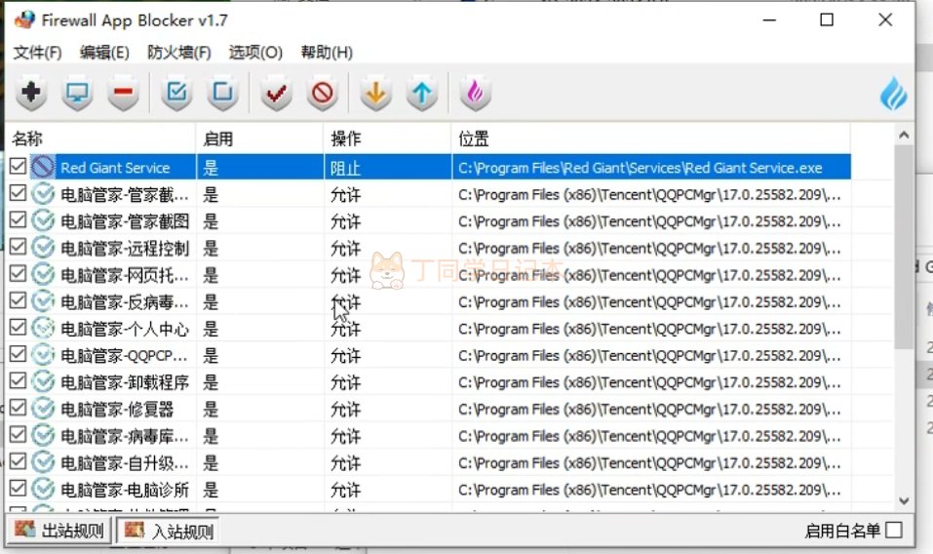Viewport: 933px width, 554px height.
Task: Open the 防火墙(F) menu
Action: pyautogui.click(x=179, y=53)
